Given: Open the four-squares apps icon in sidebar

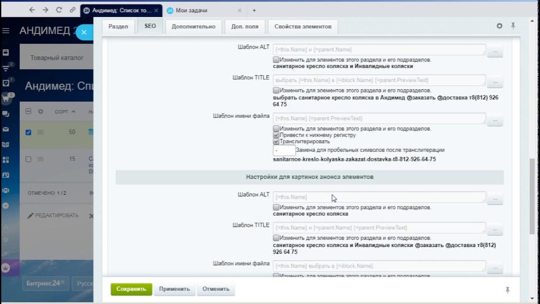Looking at the screenshot, I should point(6,160).
